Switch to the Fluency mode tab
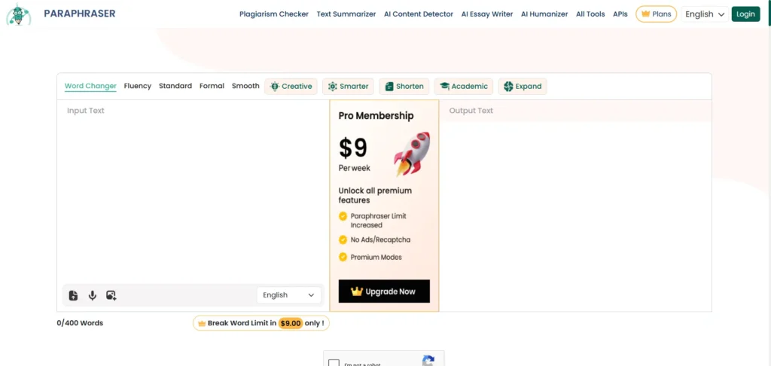771x366 pixels. (x=138, y=86)
